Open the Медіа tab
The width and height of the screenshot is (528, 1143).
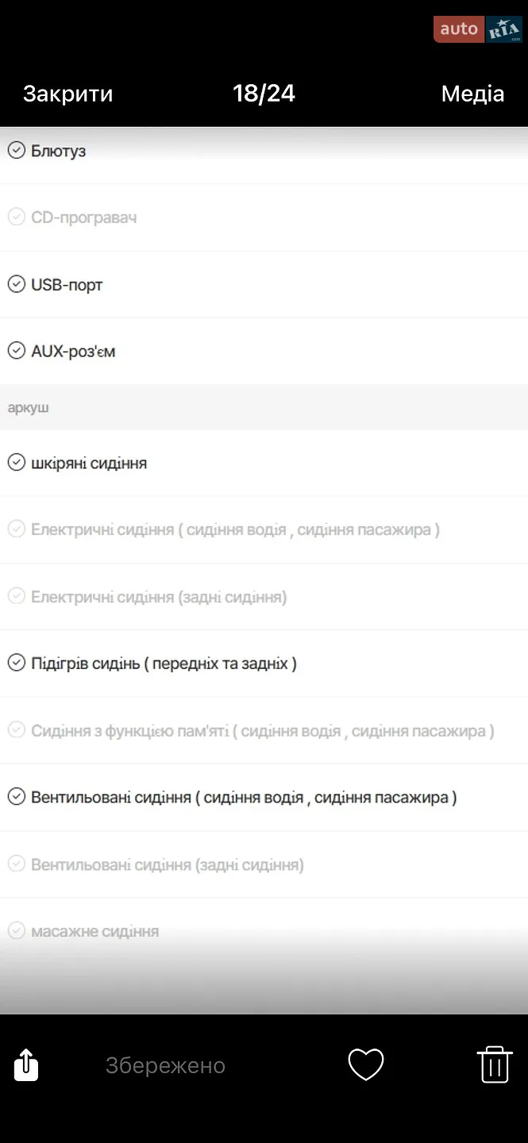coord(472,94)
